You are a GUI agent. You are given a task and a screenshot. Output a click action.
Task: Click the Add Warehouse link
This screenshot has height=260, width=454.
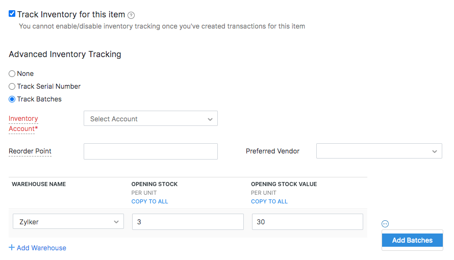41,248
